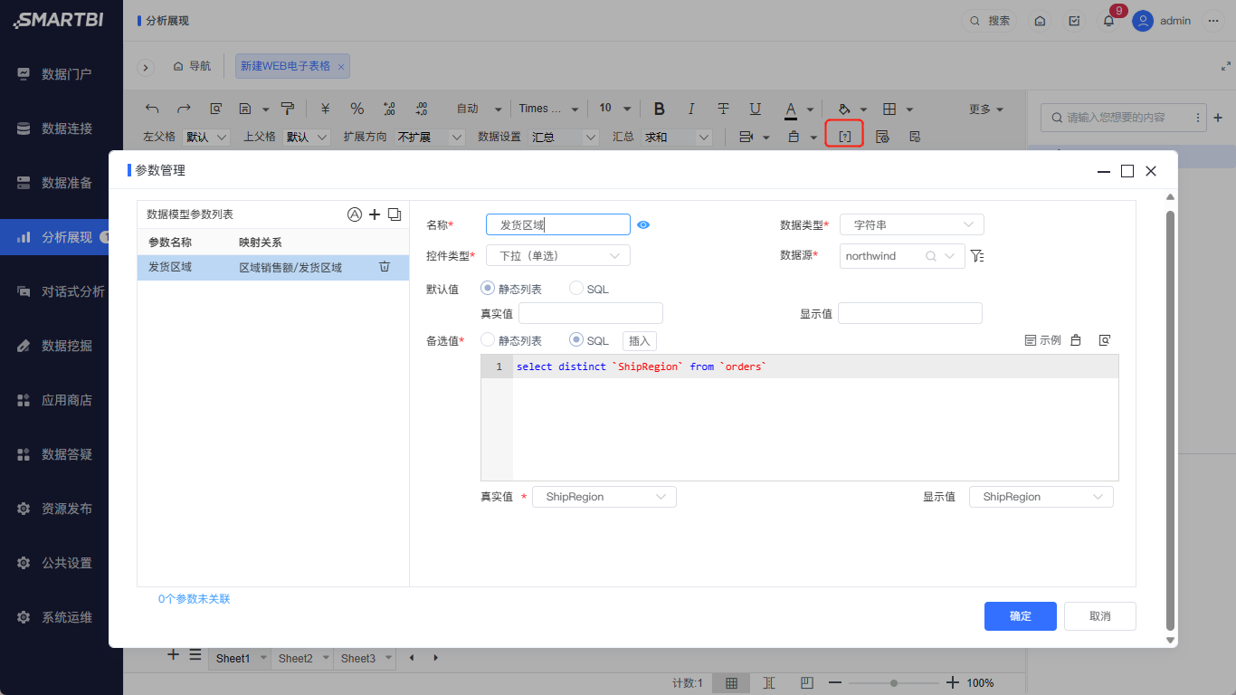Toggle italic formatting in the toolbar

coord(691,109)
